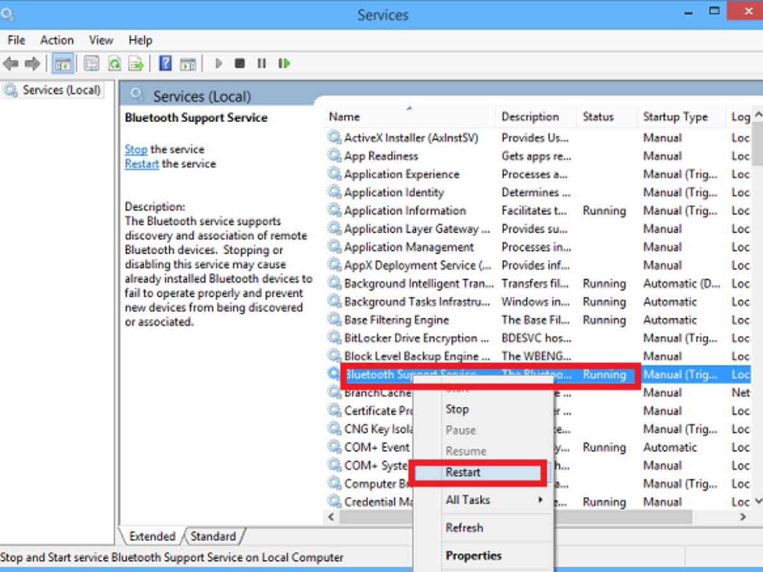
Task: Open the View menu
Action: click(101, 40)
